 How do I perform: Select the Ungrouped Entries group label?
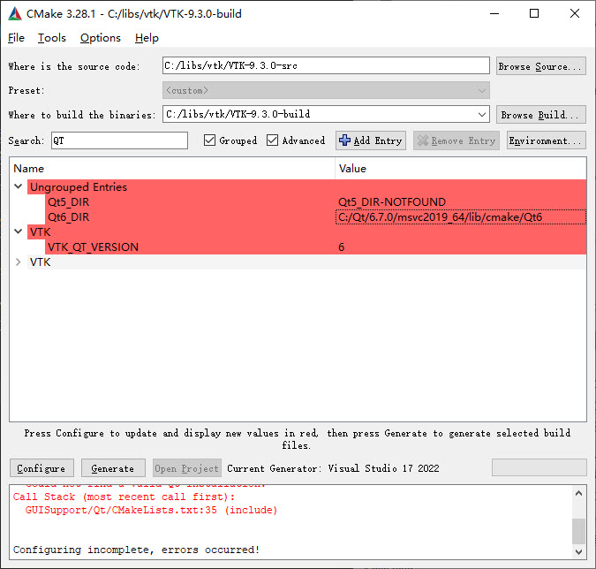pos(79,186)
